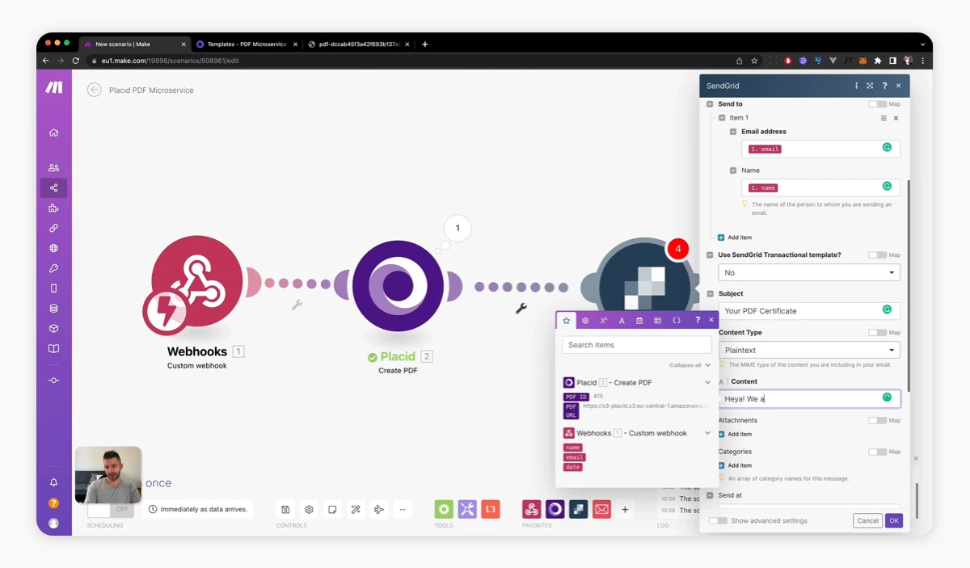Toggle the Attachments Map switch
The height and width of the screenshot is (568, 970).
coord(877,420)
